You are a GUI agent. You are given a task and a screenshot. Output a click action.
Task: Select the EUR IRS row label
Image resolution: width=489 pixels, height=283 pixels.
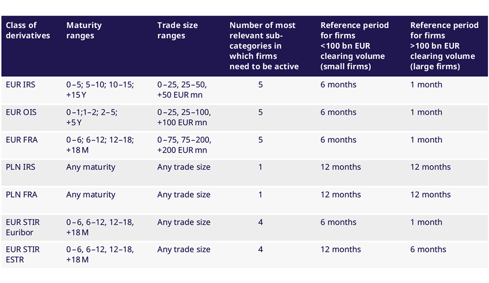click(x=21, y=85)
